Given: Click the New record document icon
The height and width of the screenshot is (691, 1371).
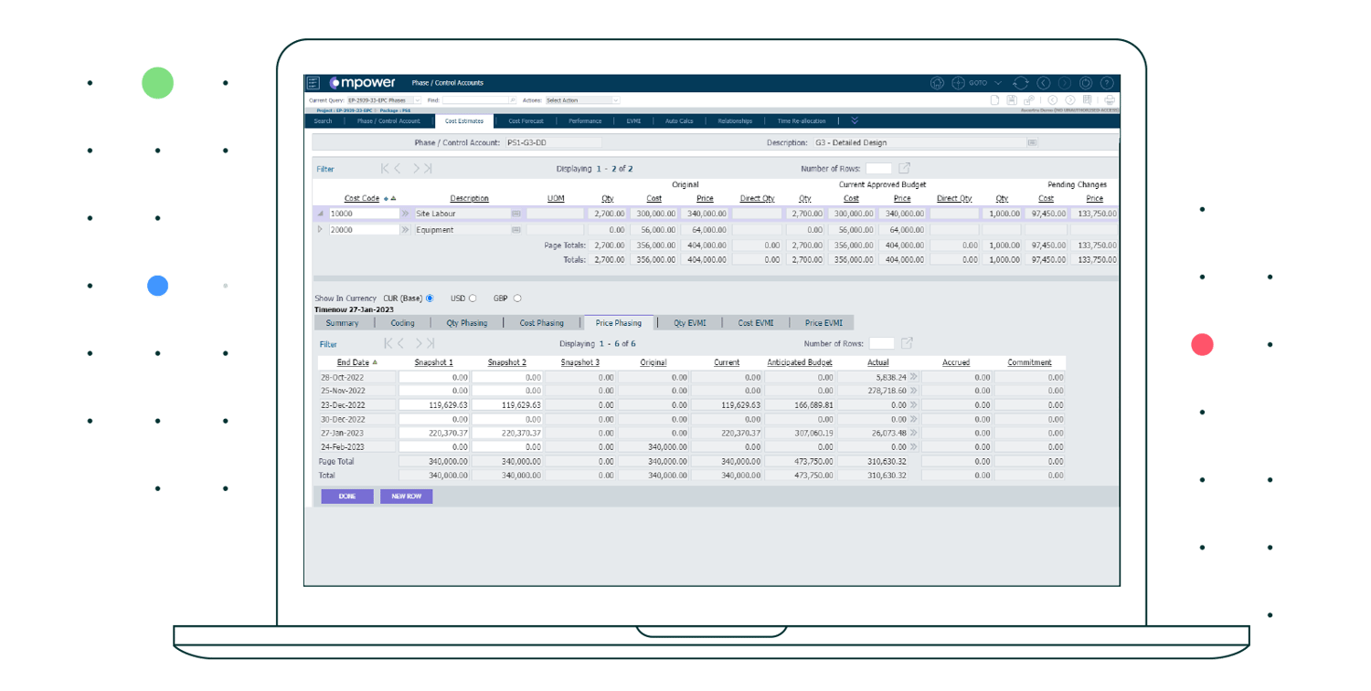Looking at the screenshot, I should click(x=994, y=99).
